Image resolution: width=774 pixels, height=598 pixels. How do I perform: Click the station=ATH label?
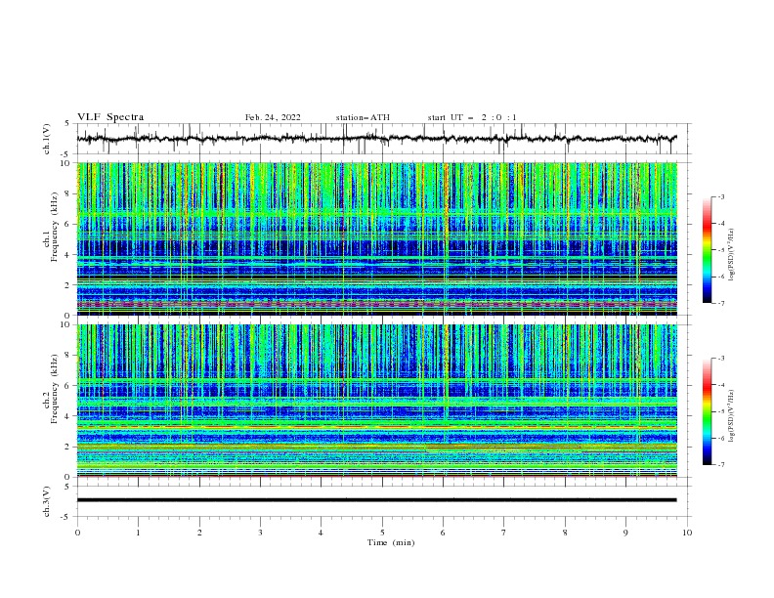tap(363, 117)
